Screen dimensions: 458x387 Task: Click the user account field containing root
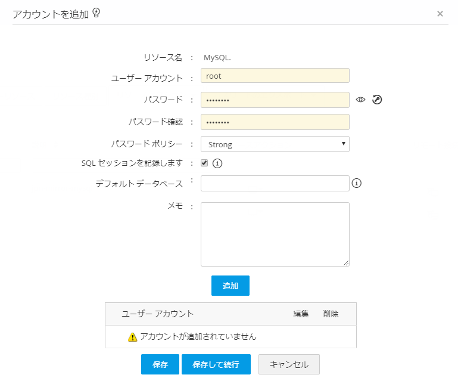coord(275,76)
